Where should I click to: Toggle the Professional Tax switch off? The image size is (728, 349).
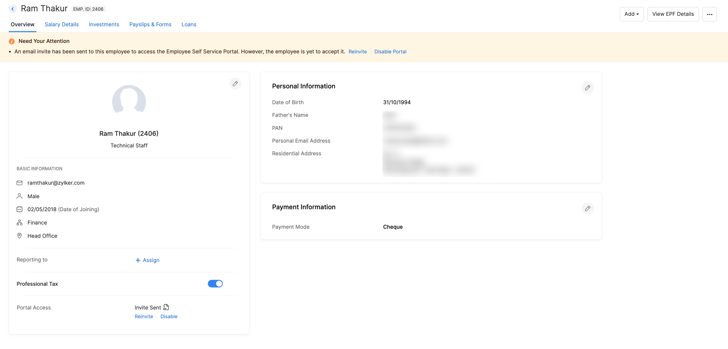215,283
